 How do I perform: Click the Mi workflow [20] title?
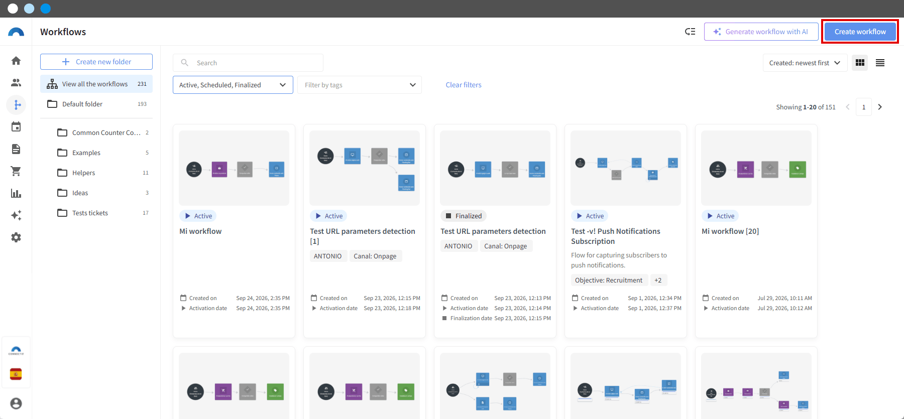point(730,231)
